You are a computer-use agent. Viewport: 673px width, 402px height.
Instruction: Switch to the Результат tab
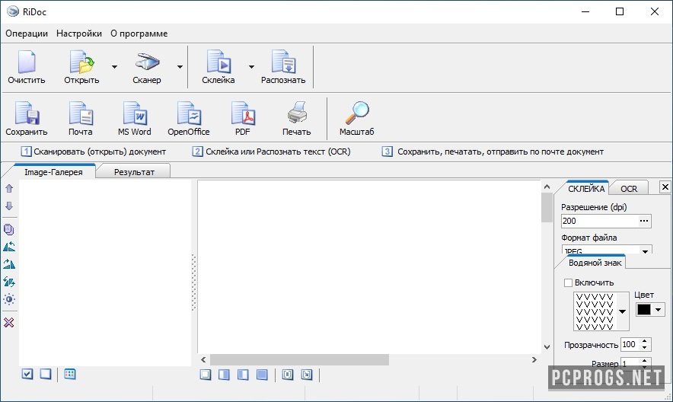(x=134, y=172)
